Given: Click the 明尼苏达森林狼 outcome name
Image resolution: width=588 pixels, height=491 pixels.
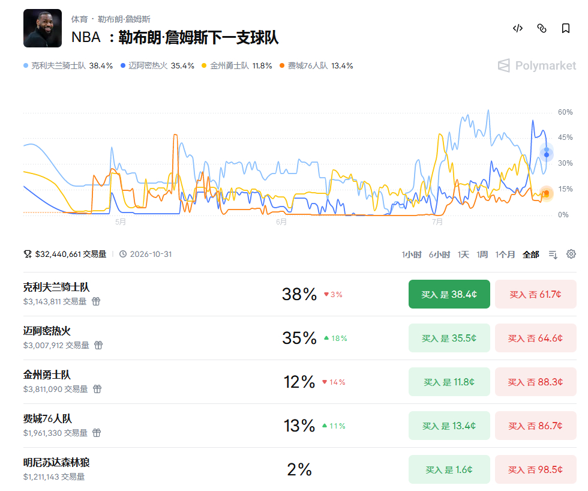Looking at the screenshot, I should pos(56,463).
